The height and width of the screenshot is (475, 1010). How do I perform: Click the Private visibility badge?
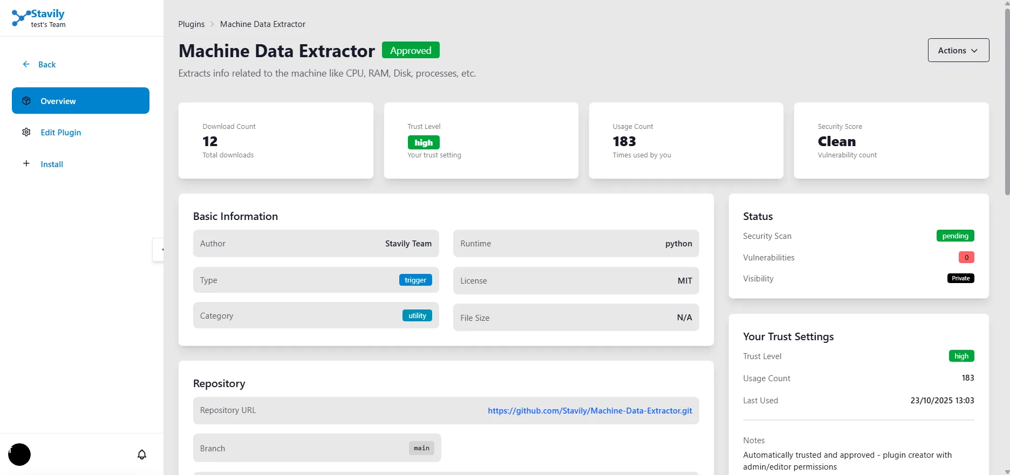(960, 278)
